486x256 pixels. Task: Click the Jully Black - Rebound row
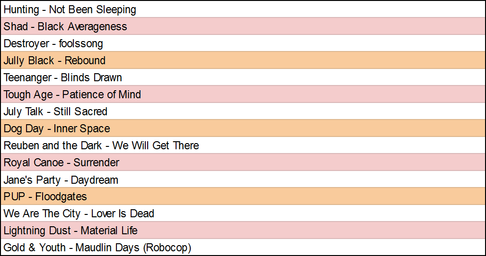(x=54, y=60)
